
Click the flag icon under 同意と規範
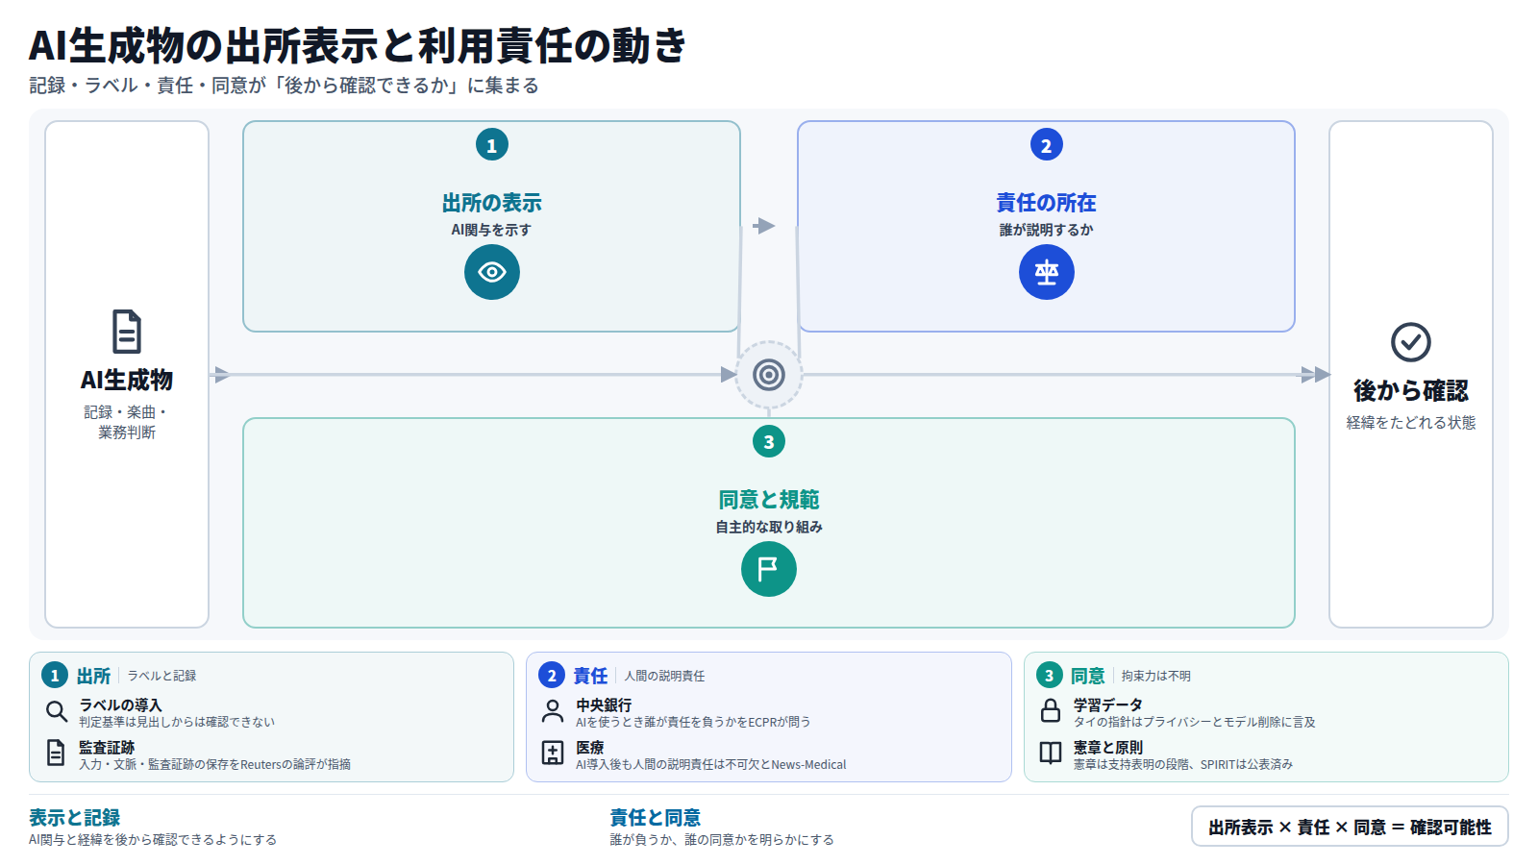pos(769,569)
